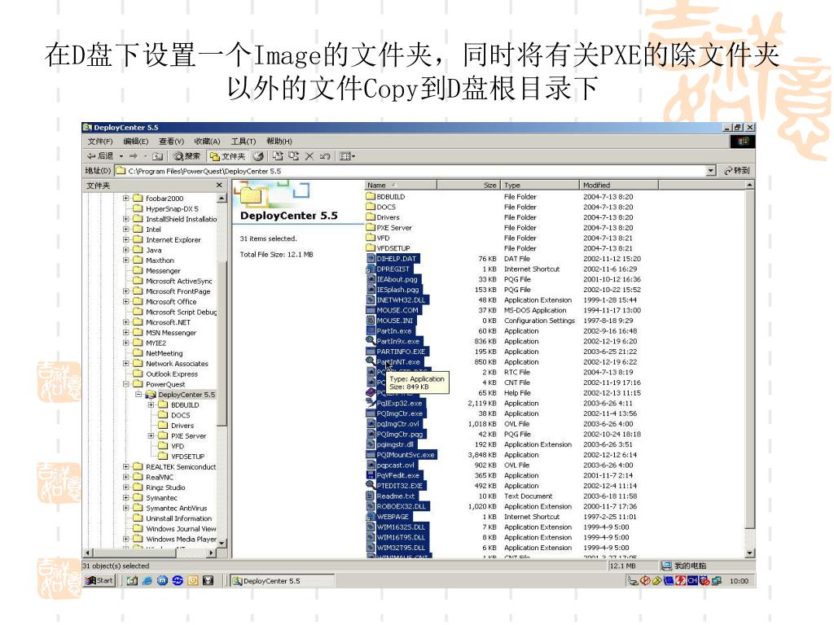Viewport: 834px width, 625px height.
Task: Click the system tray clock 10:00
Action: point(738,581)
